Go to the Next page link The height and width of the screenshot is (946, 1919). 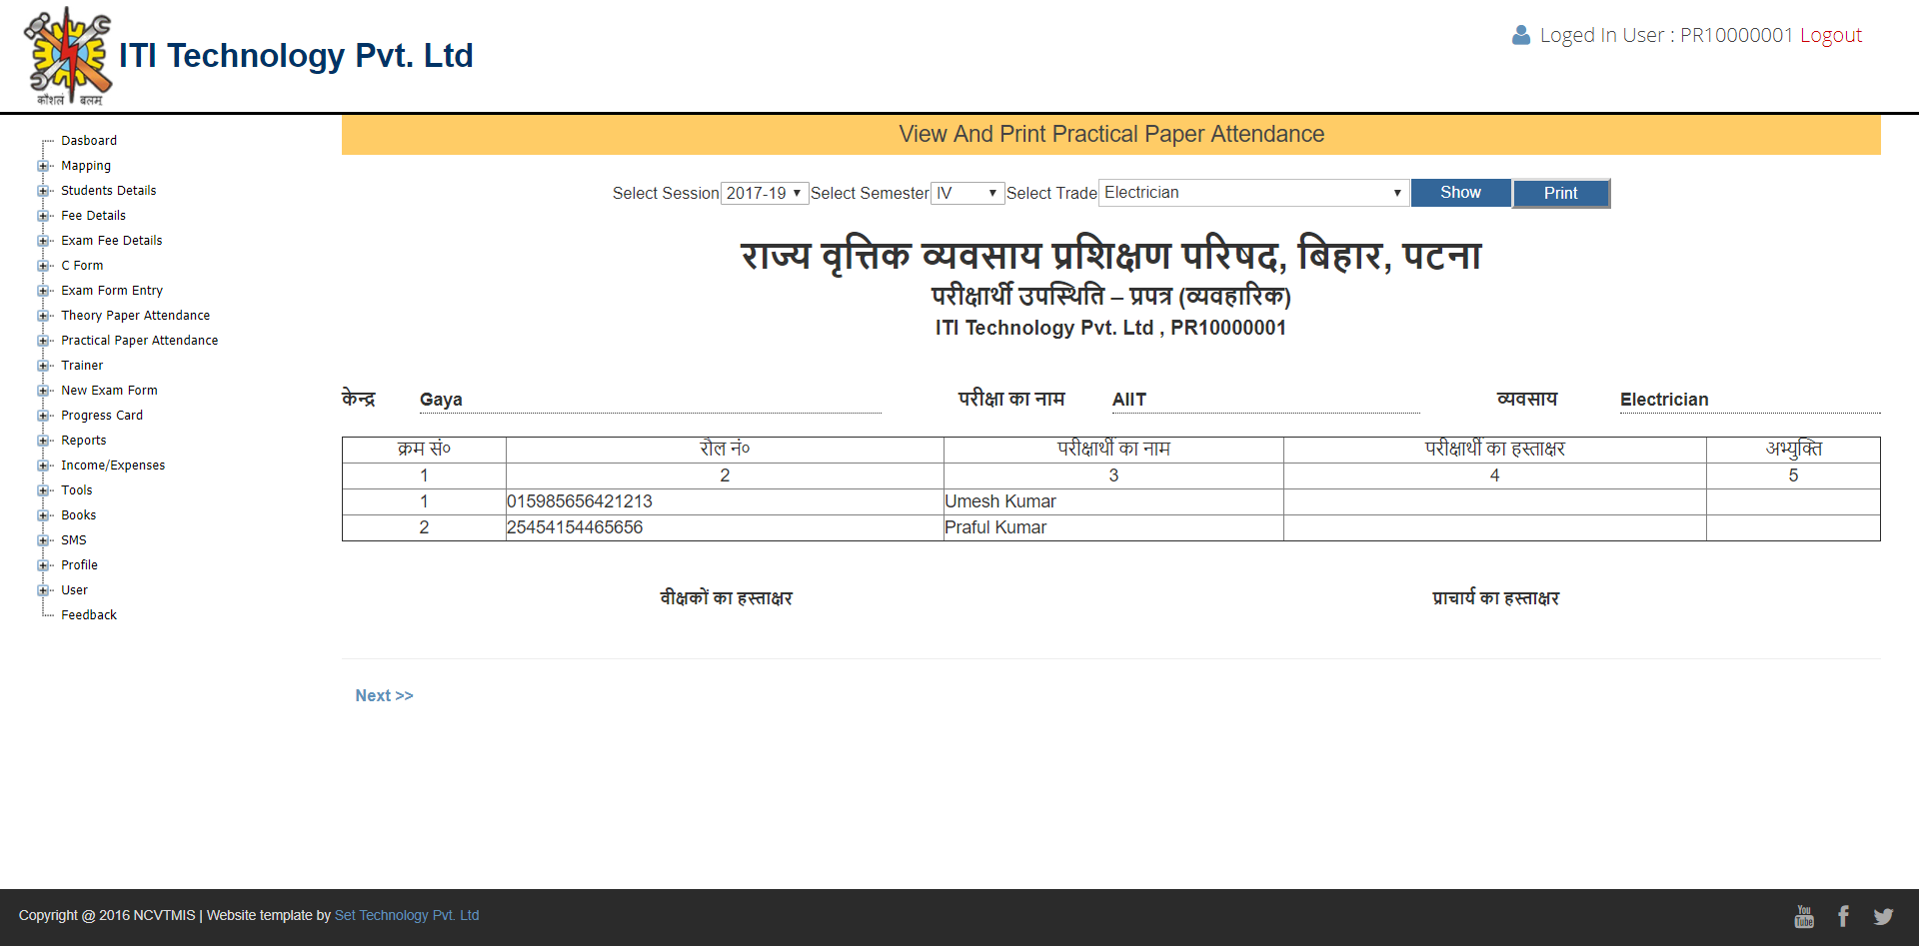(384, 695)
